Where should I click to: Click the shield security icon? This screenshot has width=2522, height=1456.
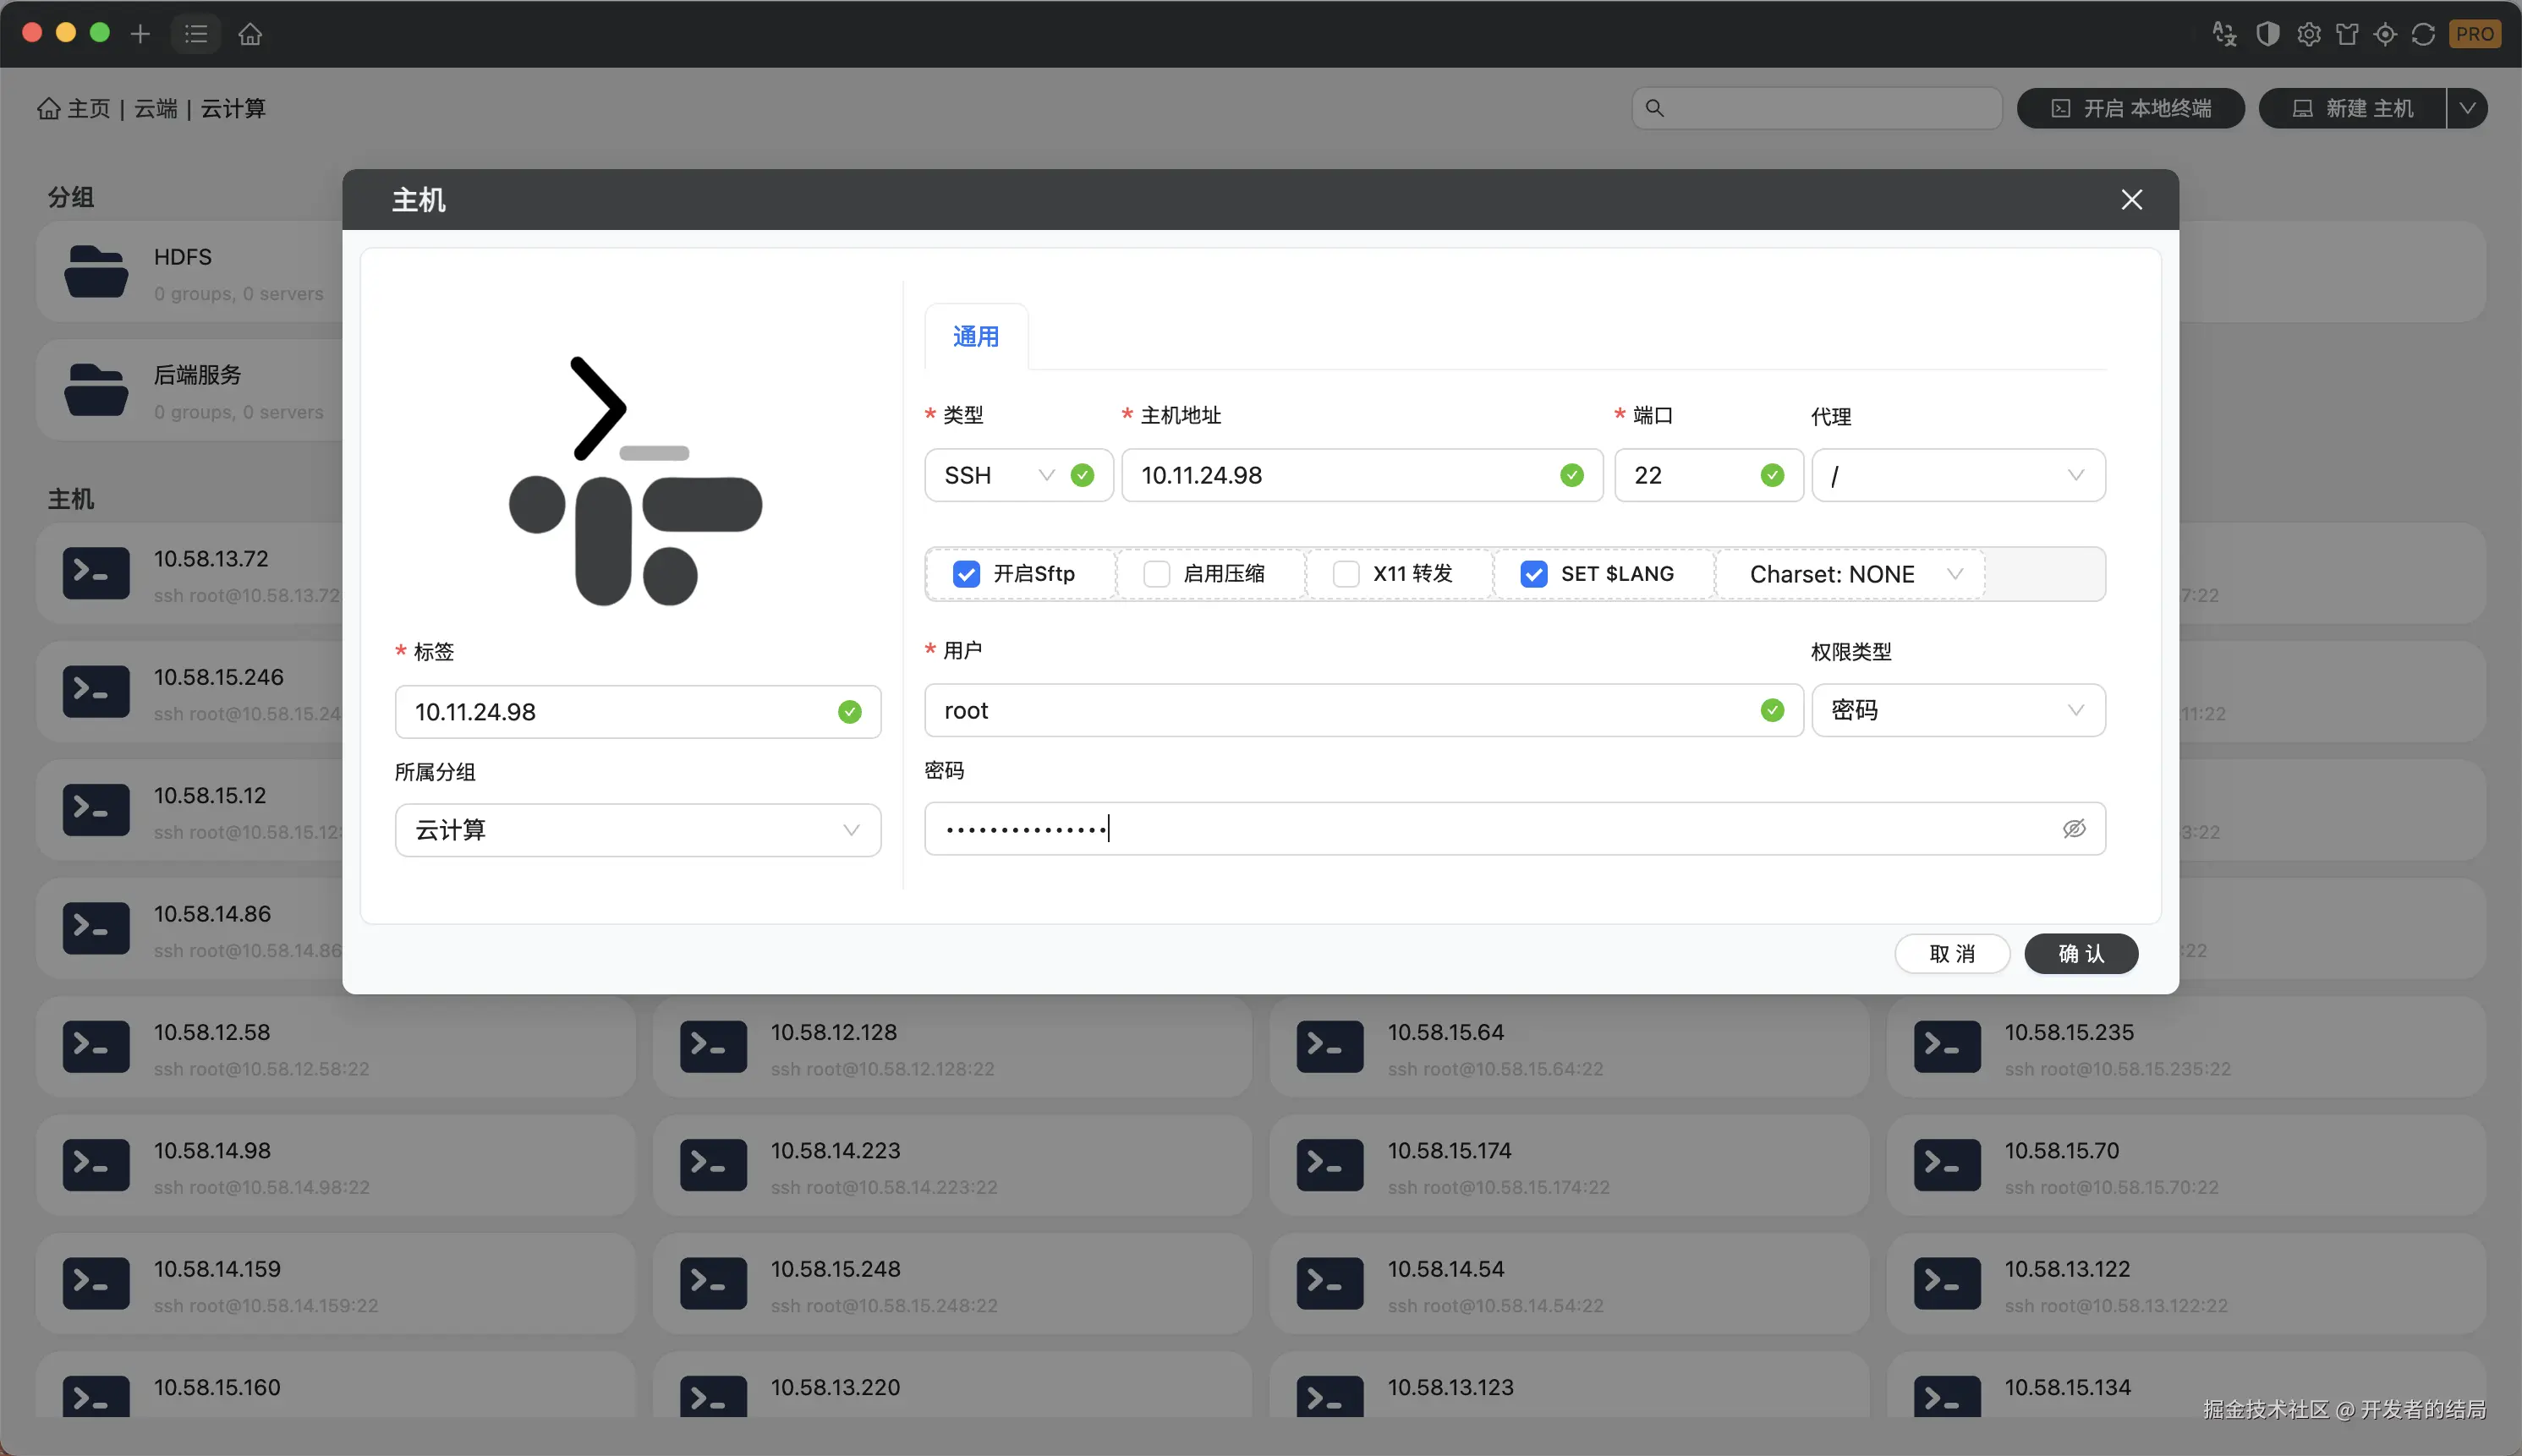tap(2267, 34)
